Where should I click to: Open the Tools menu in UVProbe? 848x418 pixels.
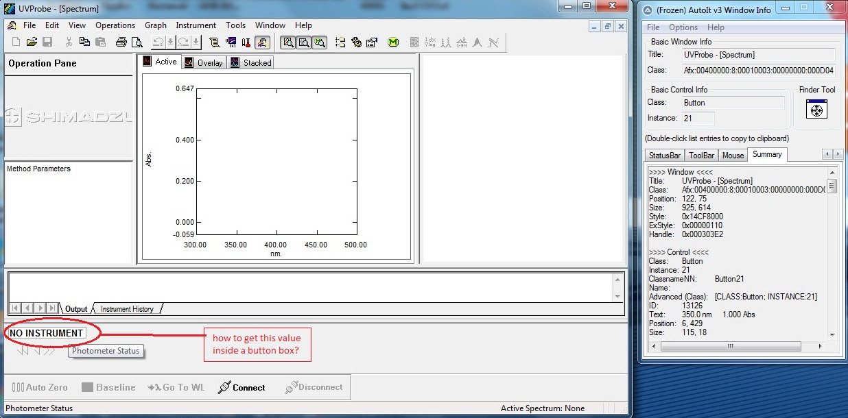pyautogui.click(x=235, y=25)
